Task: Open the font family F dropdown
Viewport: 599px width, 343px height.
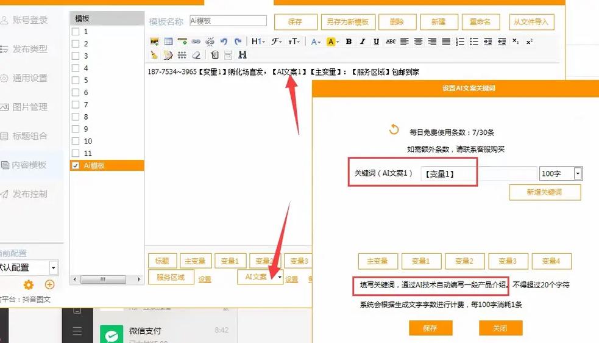Action: [276, 42]
